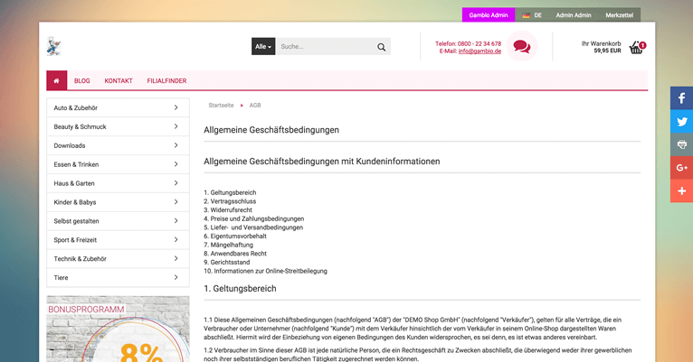Open the DE language selector
The height and width of the screenshot is (362, 693).
pos(532,15)
